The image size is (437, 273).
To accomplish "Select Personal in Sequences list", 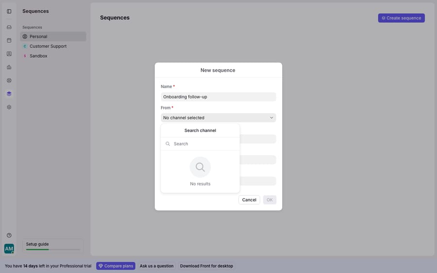I will 53,36.
